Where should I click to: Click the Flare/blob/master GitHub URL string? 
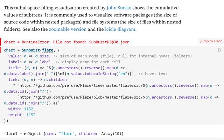point(70,98)
